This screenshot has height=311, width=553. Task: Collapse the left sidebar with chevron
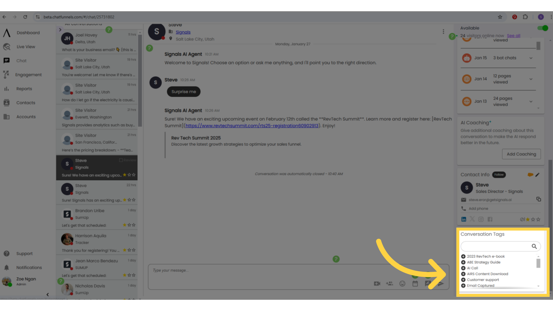pos(48,295)
